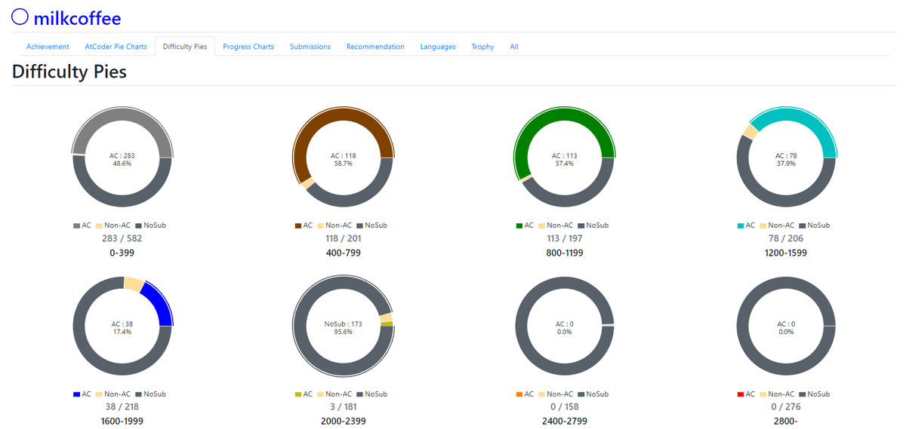Toggle blue AC legend in 1600-1999 chart
Viewport: 906px width, 429px height.
(82, 394)
